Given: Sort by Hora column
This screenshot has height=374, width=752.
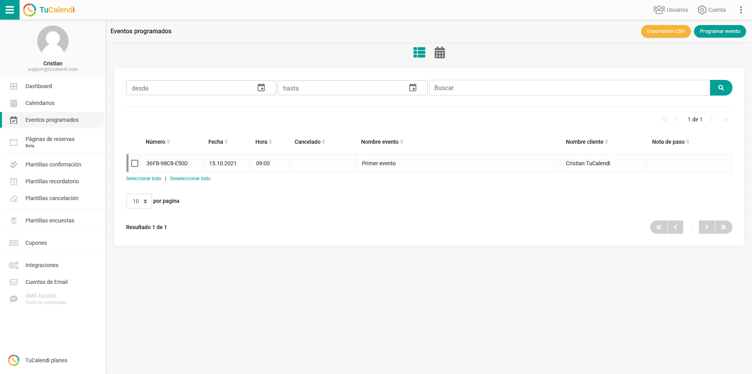Looking at the screenshot, I should (264, 142).
